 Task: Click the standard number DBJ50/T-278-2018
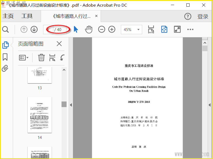click(x=139, y=102)
